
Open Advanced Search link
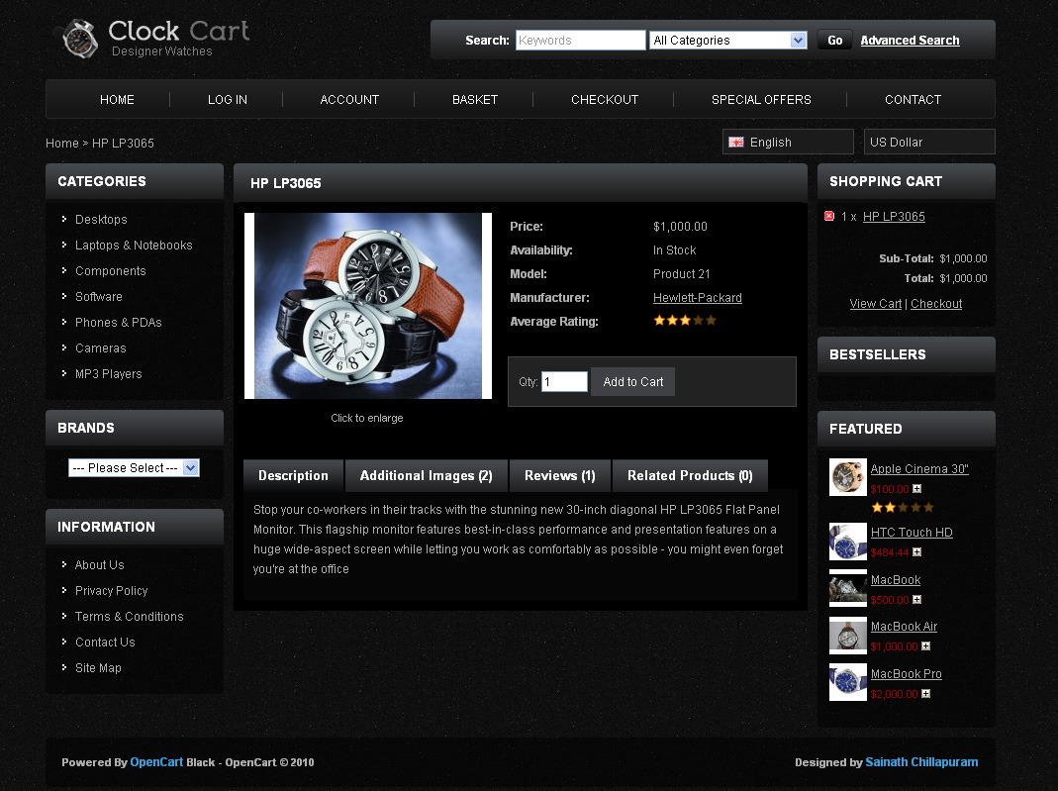[910, 41]
